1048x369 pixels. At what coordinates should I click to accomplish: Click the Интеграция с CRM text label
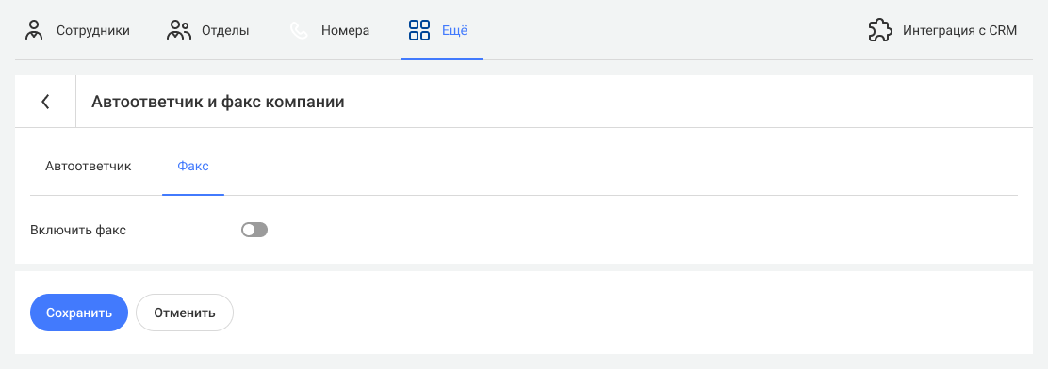(x=959, y=30)
